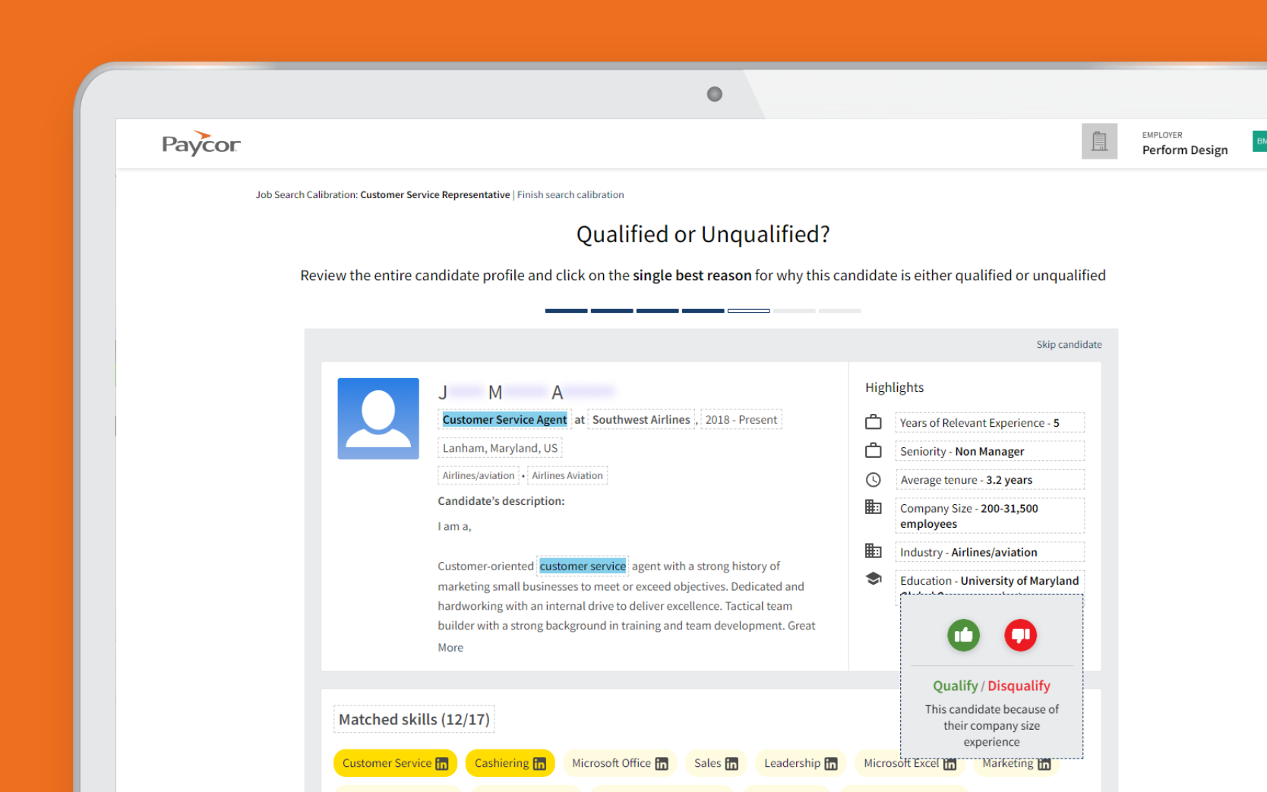Select the Leadership skill chip
The height and width of the screenshot is (792, 1267).
pos(801,763)
